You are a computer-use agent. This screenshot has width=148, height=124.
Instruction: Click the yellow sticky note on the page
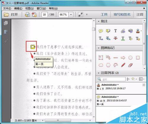33,47
